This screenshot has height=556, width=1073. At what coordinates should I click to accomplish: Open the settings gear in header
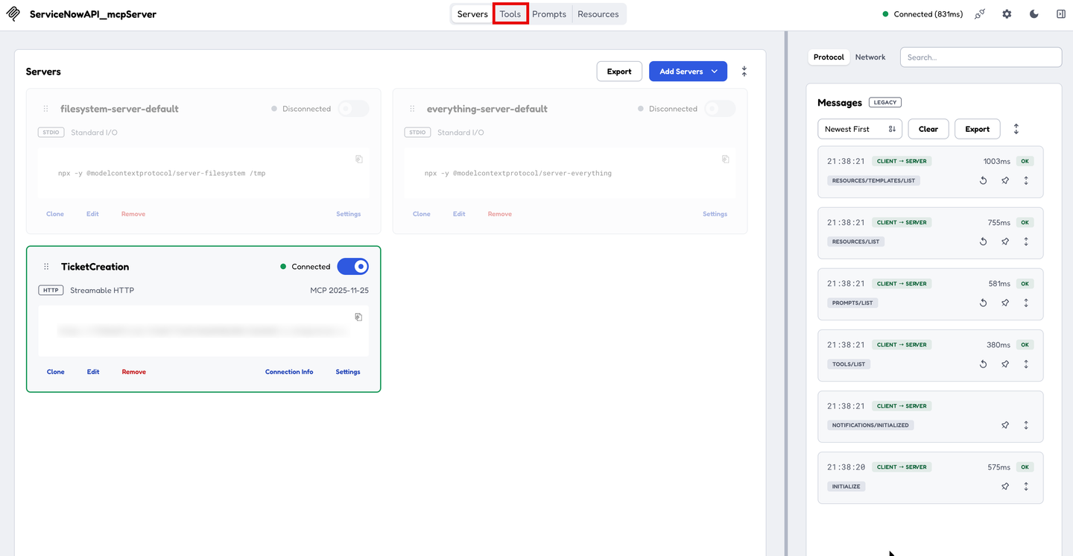point(1007,14)
